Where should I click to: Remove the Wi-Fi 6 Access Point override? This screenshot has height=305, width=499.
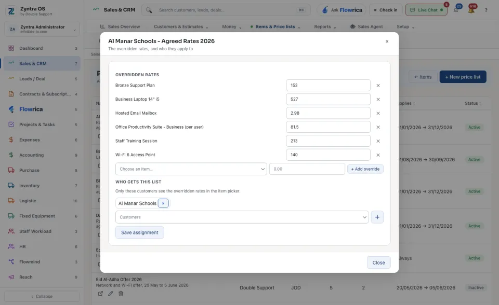378,155
